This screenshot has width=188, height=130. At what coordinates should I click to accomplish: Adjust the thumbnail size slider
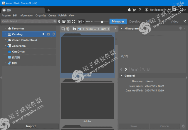(101, 22)
